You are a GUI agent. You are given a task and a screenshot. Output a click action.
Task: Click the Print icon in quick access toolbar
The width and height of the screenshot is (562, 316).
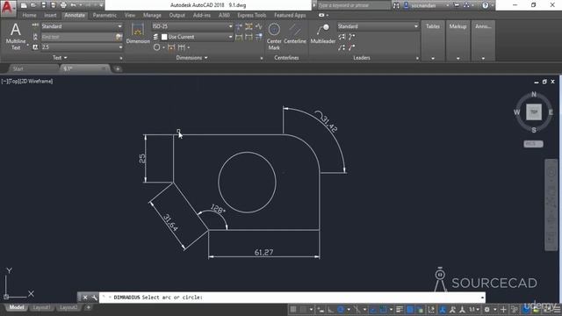[x=63, y=5]
